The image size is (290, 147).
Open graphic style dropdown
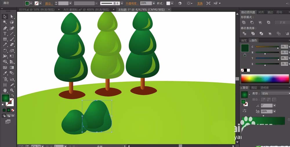click(172, 3)
